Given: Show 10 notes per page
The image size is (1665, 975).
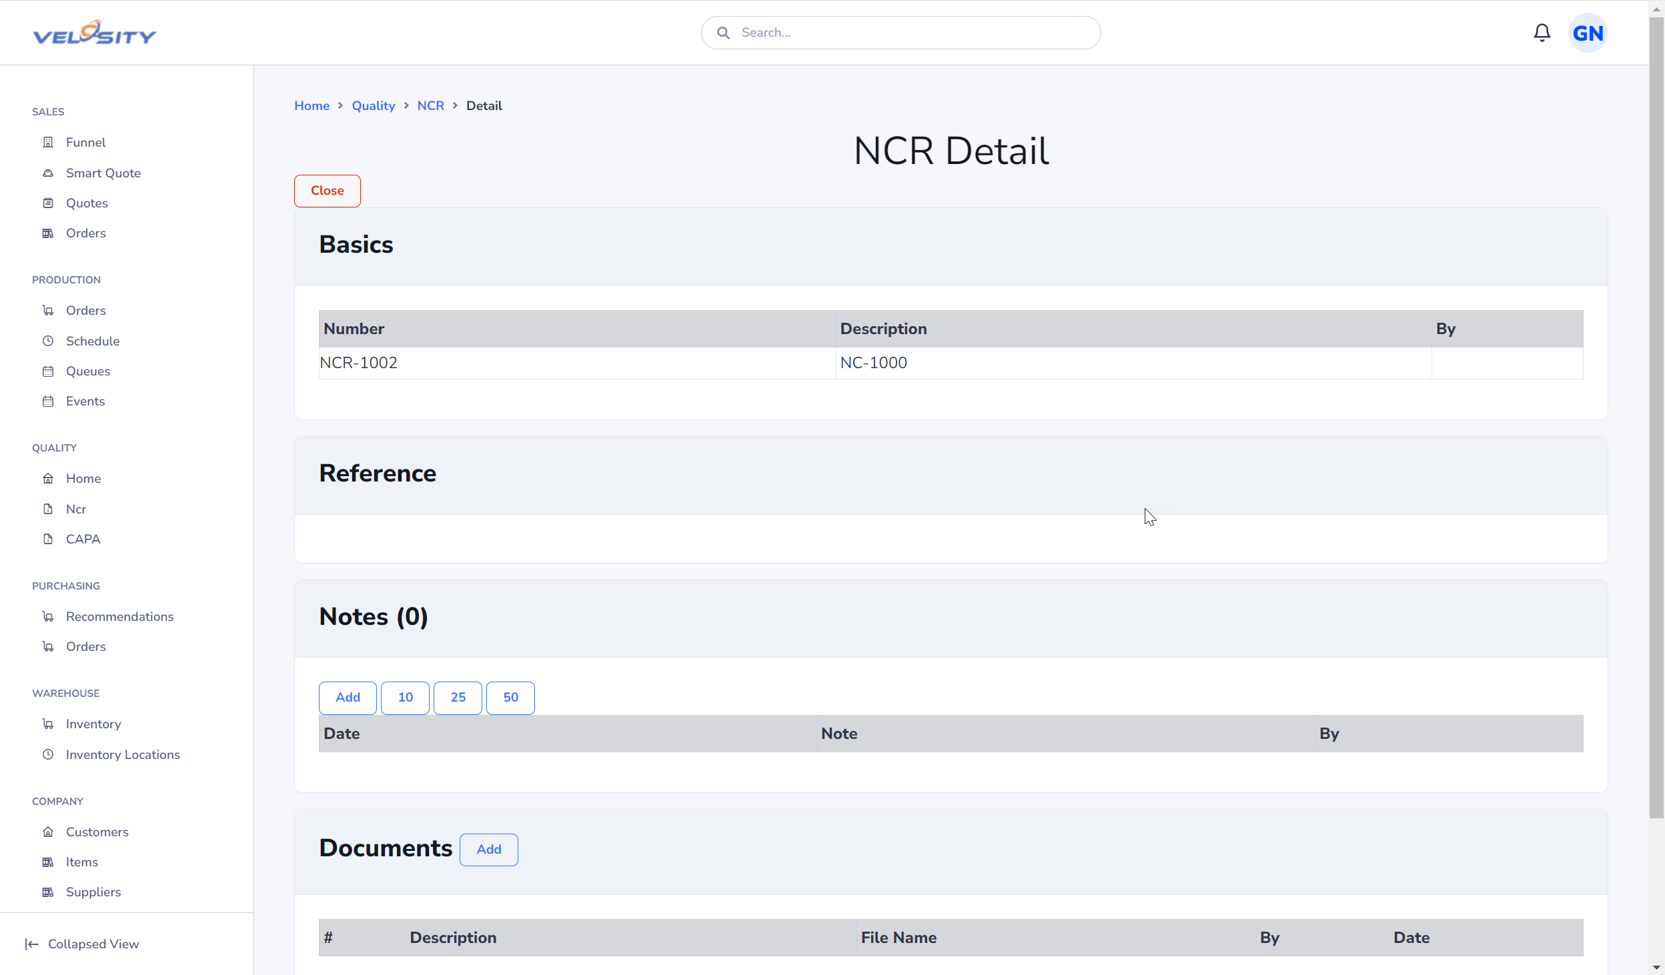Looking at the screenshot, I should point(405,698).
